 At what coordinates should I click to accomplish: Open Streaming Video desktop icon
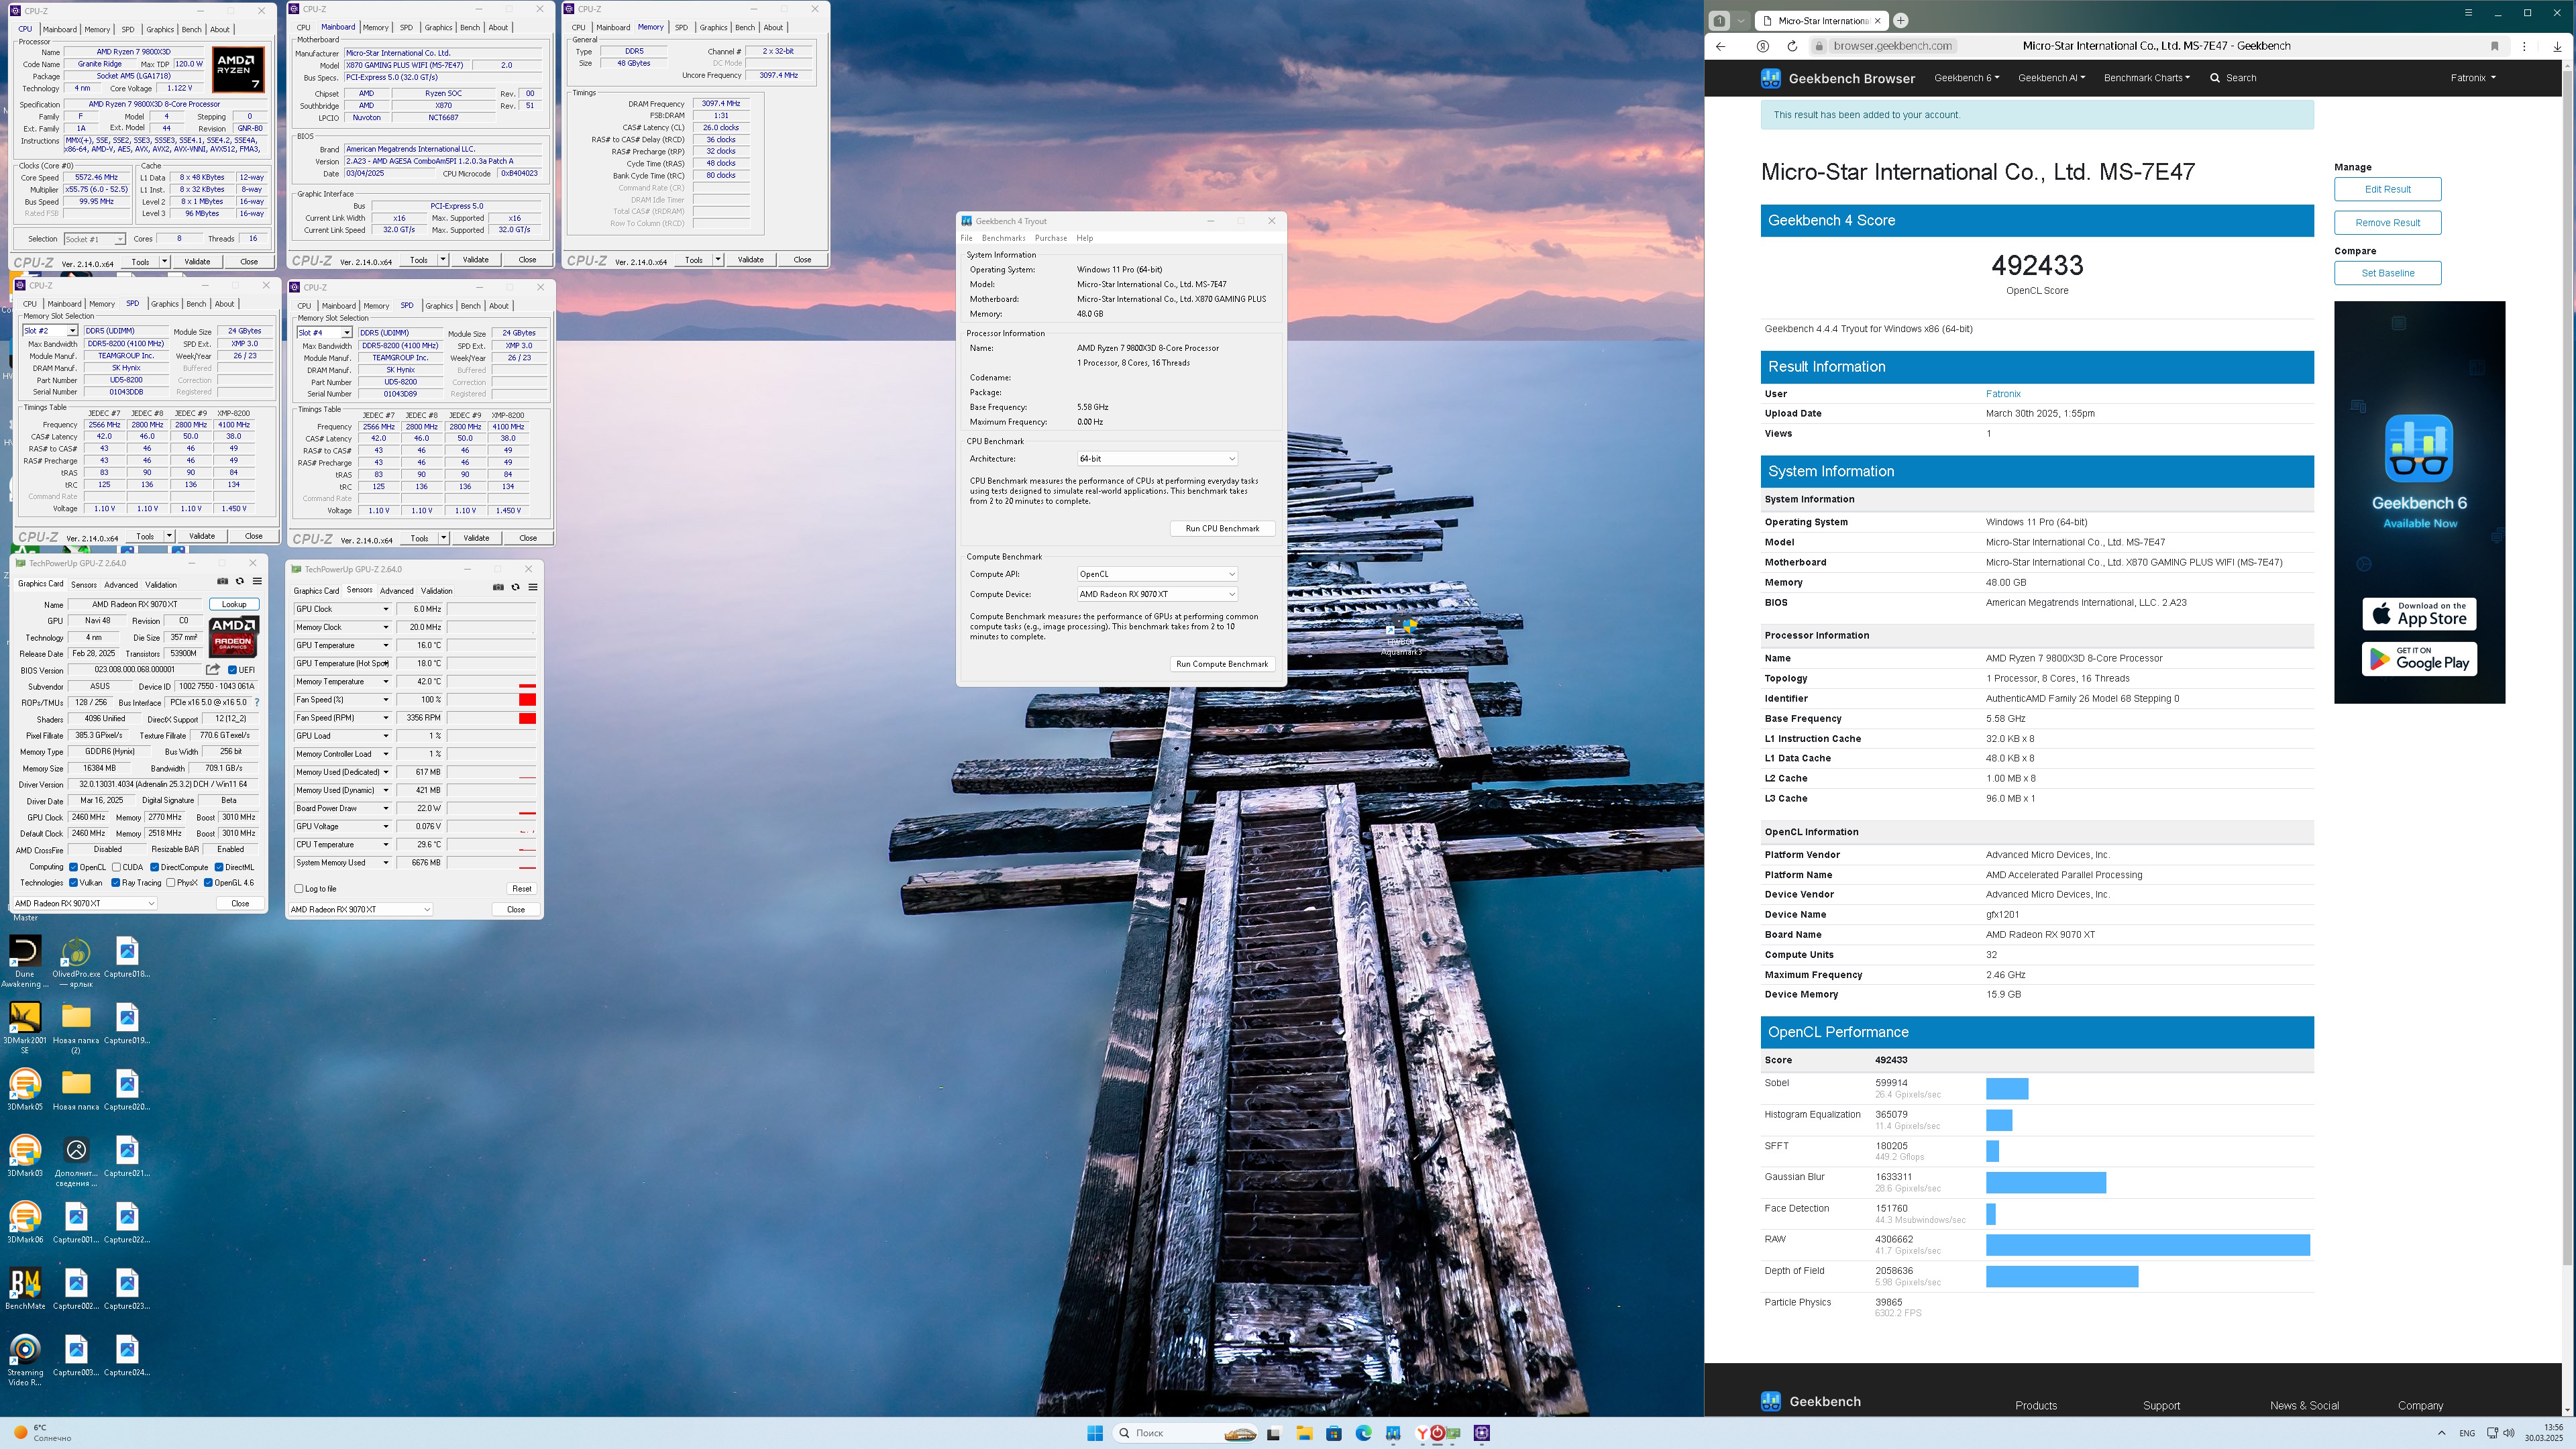(25, 1359)
